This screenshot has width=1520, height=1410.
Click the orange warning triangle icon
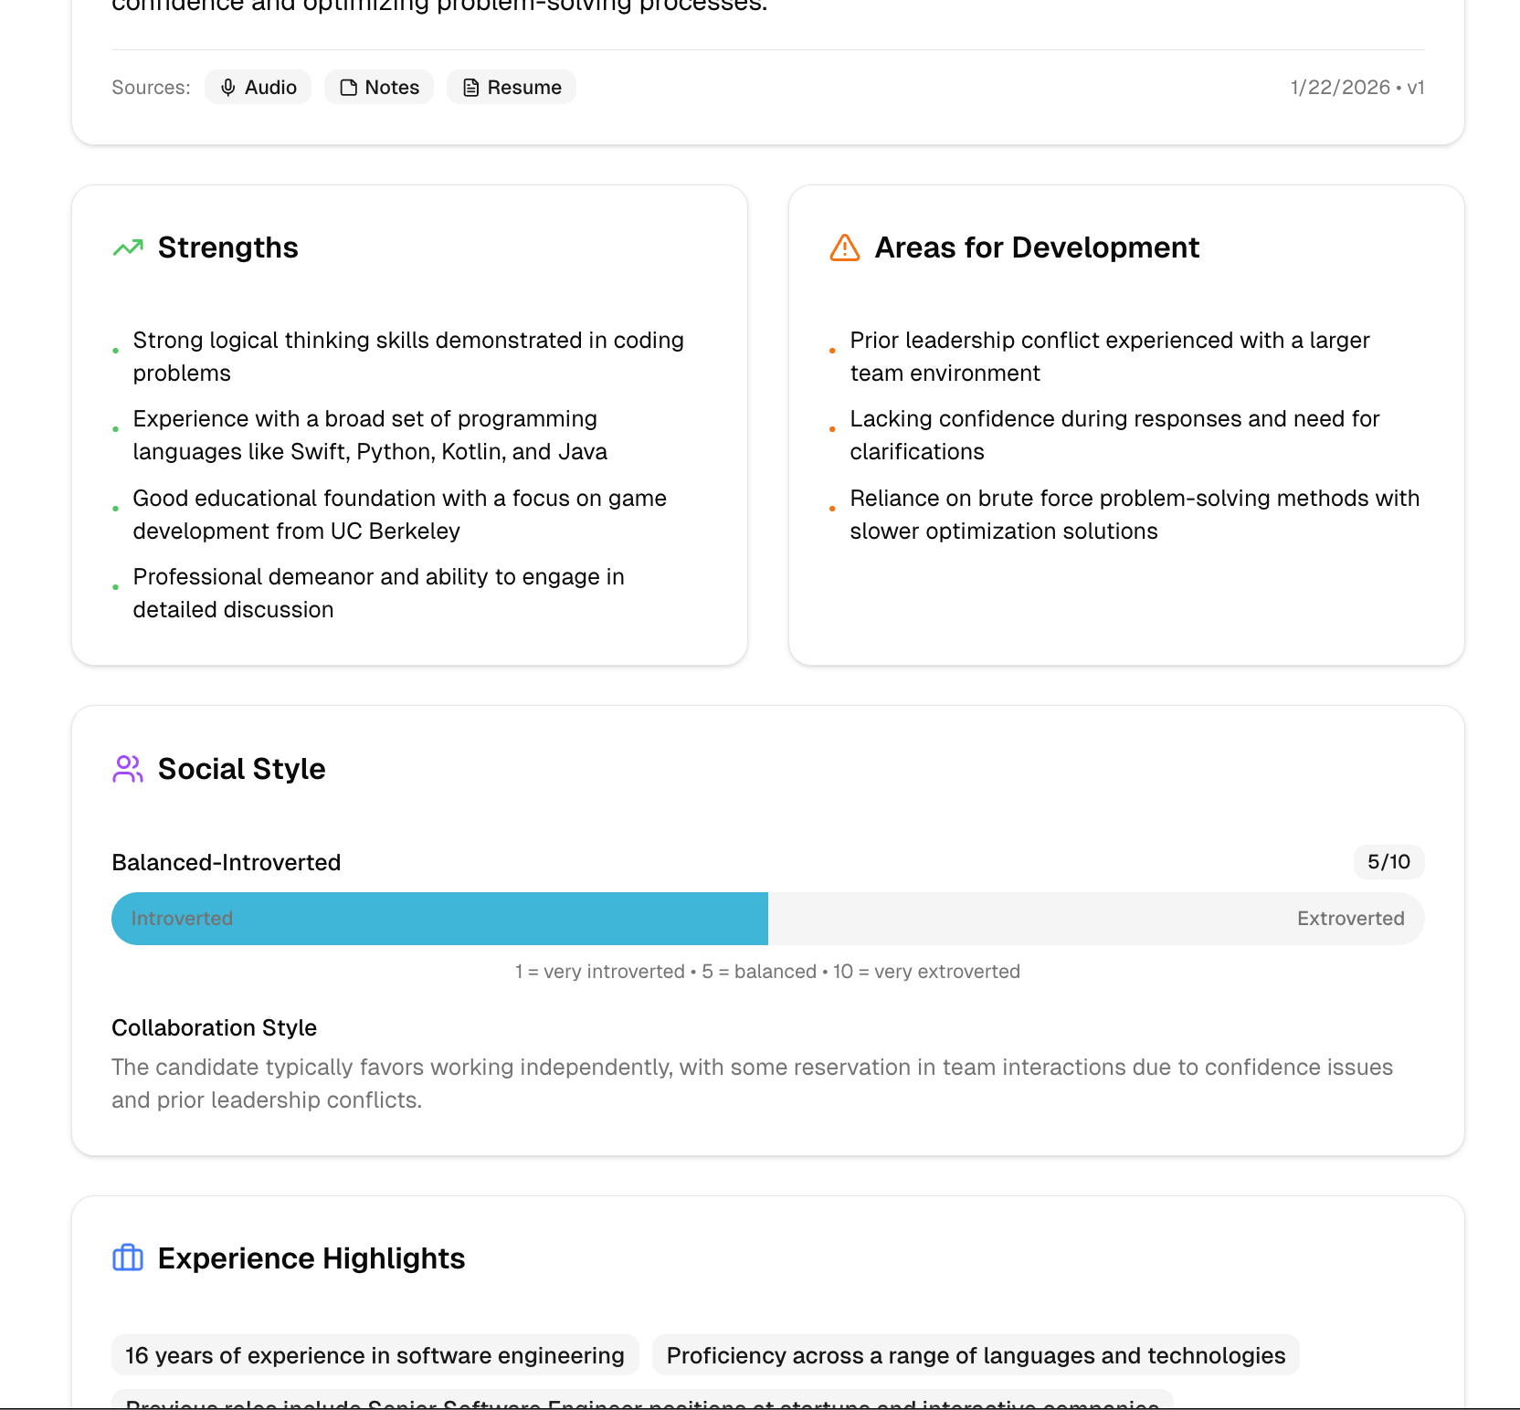845,247
